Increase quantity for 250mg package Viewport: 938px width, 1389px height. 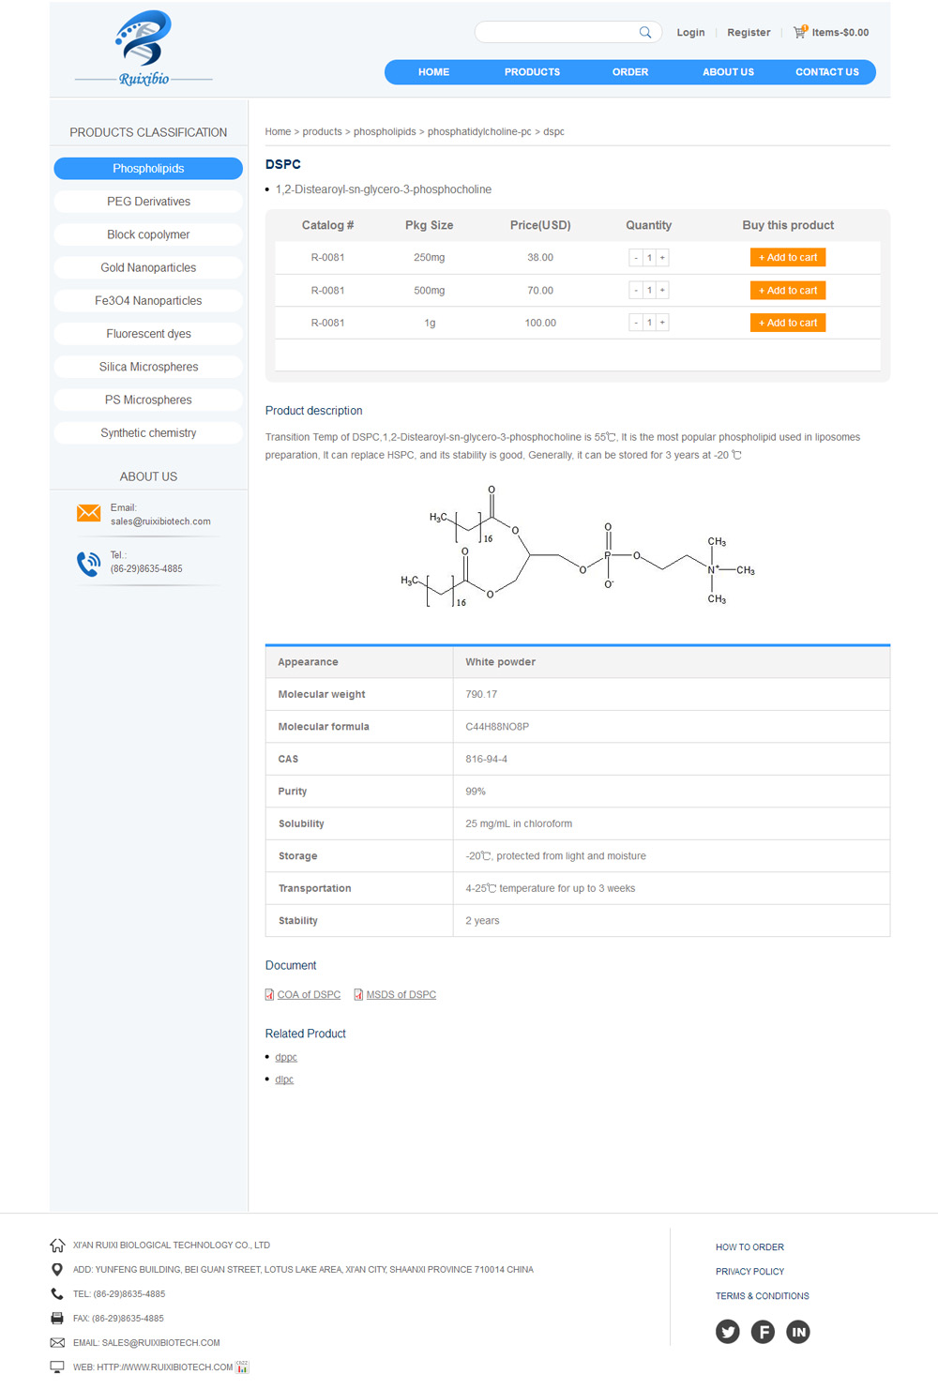662,258
